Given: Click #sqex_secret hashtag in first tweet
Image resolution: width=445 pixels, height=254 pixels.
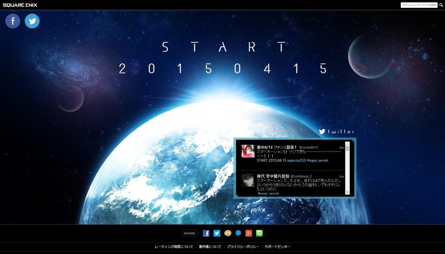Looking at the screenshot, I should click(317, 161).
